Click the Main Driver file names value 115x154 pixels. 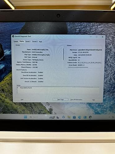coord(90,50)
